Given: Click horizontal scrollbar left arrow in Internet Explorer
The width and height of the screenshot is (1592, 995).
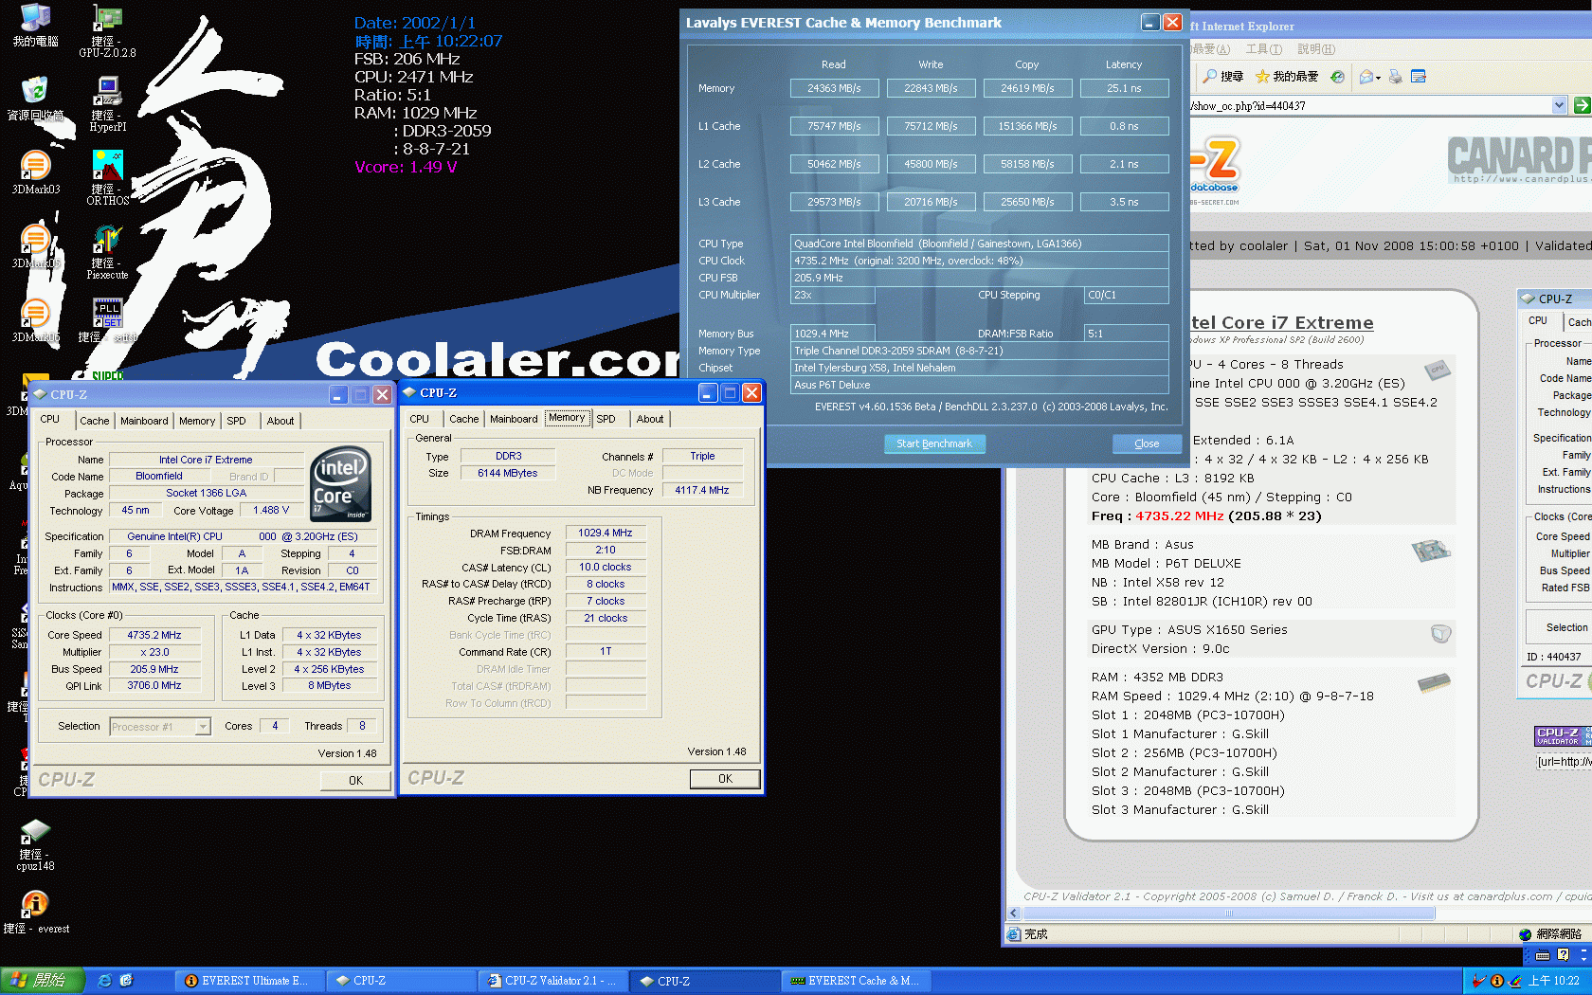Looking at the screenshot, I should click(1013, 914).
